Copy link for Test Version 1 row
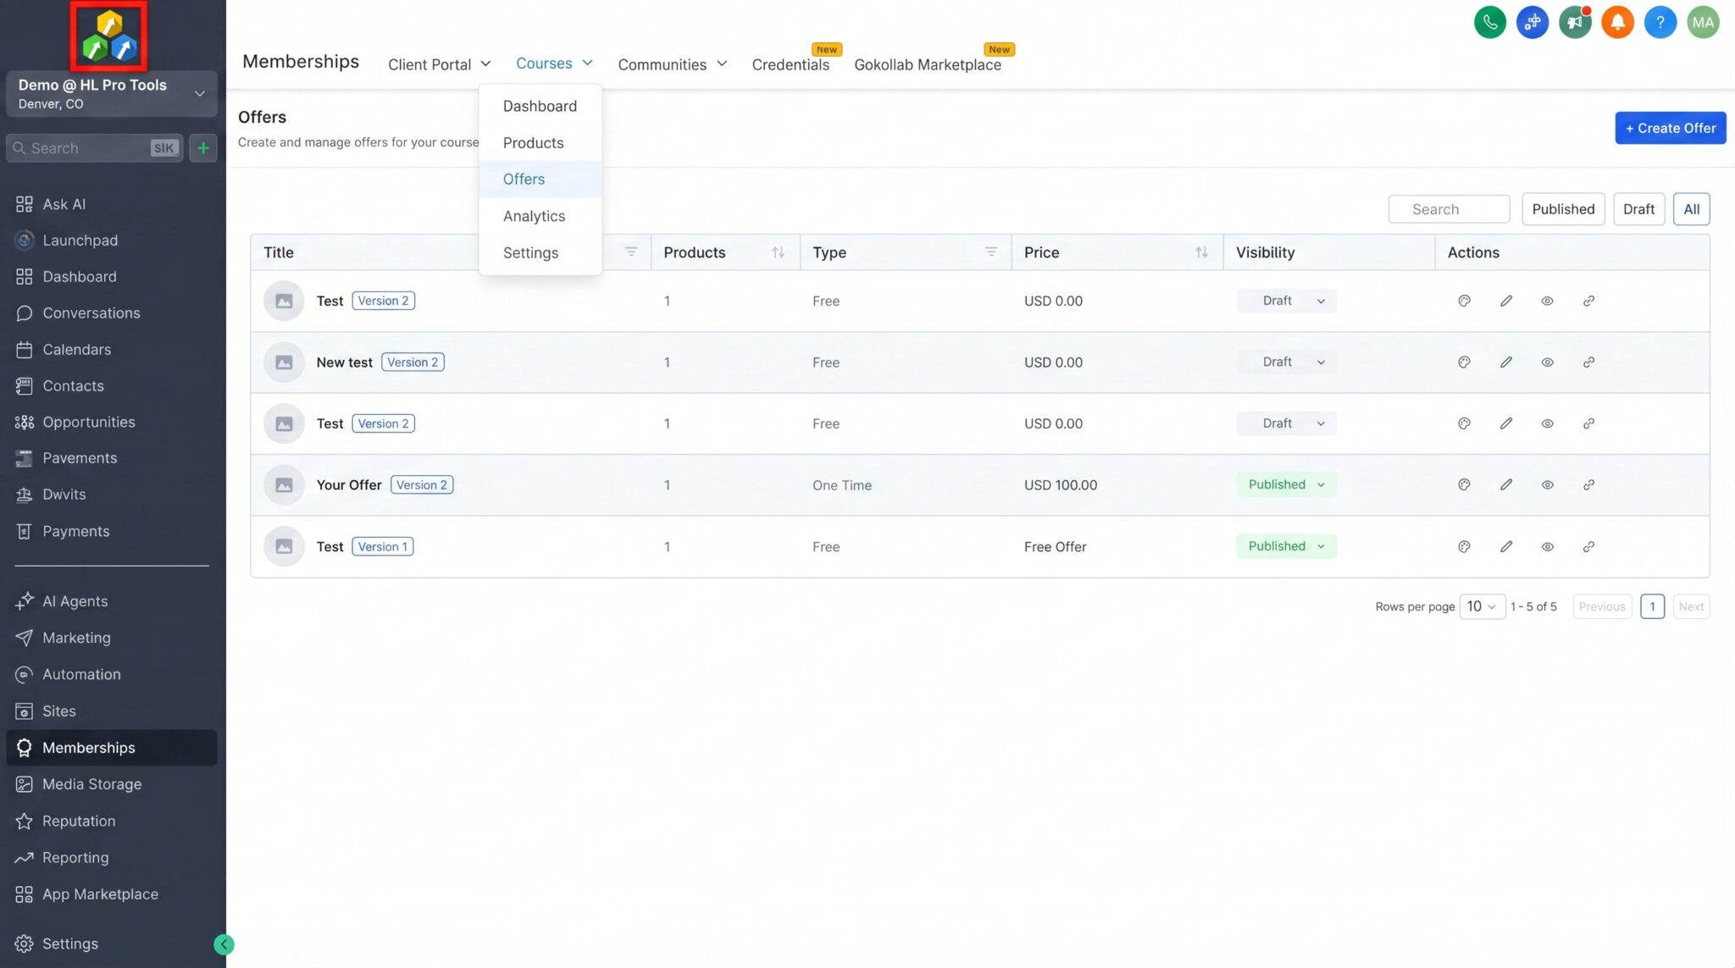This screenshot has width=1735, height=968. 1588,547
